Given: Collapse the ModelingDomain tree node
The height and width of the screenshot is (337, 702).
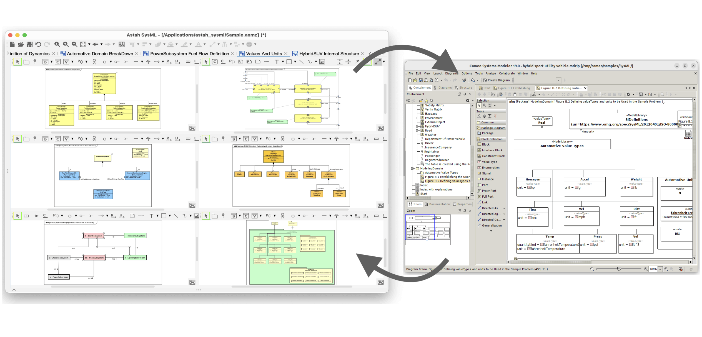Looking at the screenshot, I should tap(412, 168).
